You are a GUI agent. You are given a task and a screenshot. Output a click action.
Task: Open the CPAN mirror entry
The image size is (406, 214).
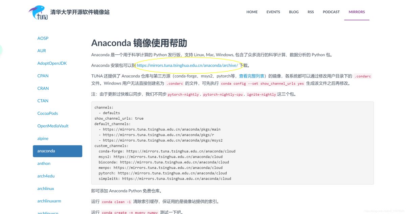coord(43,76)
